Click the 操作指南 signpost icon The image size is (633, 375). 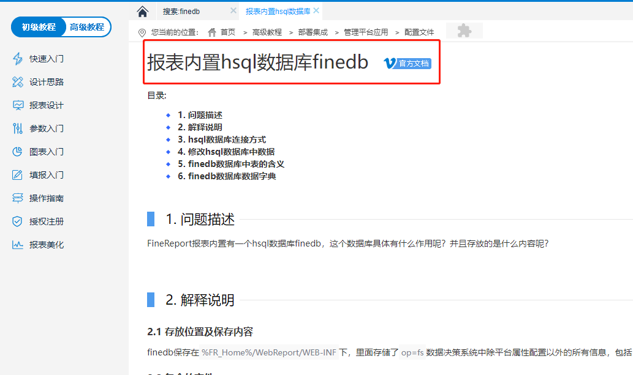point(17,198)
